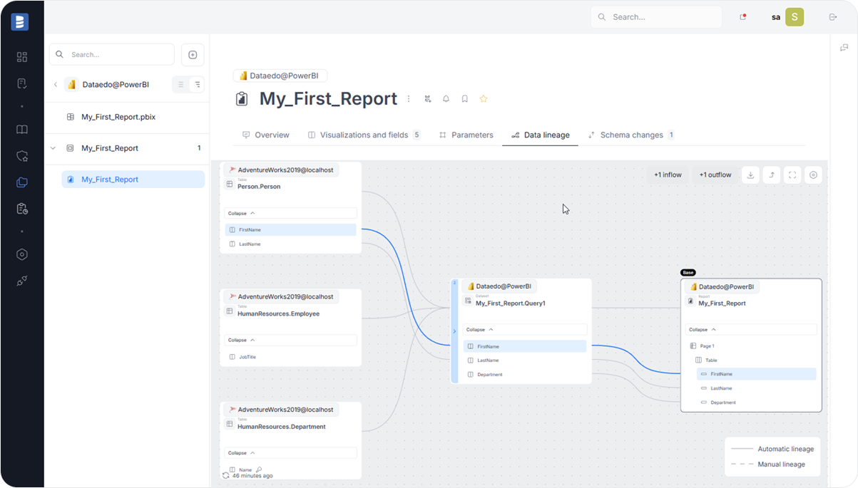Click the add button next to the sidebar search
858x488 pixels.
(x=193, y=55)
